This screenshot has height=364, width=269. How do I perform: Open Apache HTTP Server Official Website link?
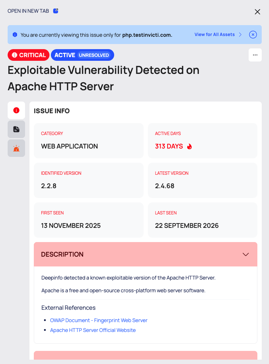click(x=93, y=330)
